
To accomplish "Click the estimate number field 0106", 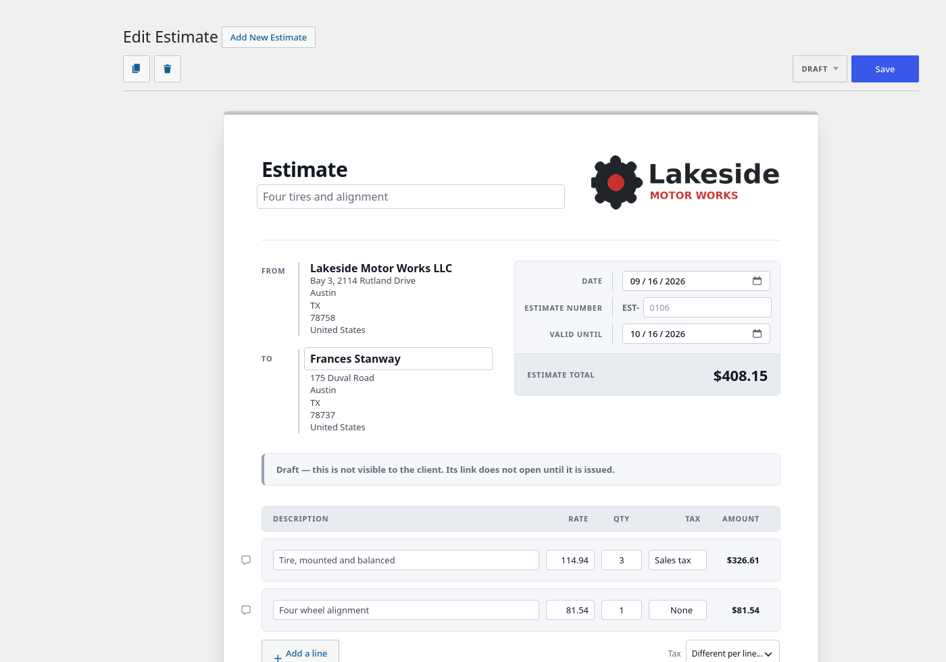I will (707, 307).
